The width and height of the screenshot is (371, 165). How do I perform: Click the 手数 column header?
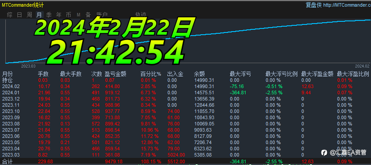[x=43, y=74]
